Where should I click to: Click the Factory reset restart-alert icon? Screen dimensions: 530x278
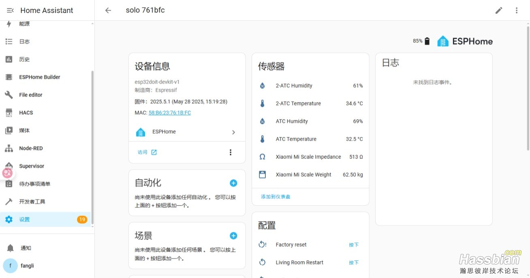262,245
